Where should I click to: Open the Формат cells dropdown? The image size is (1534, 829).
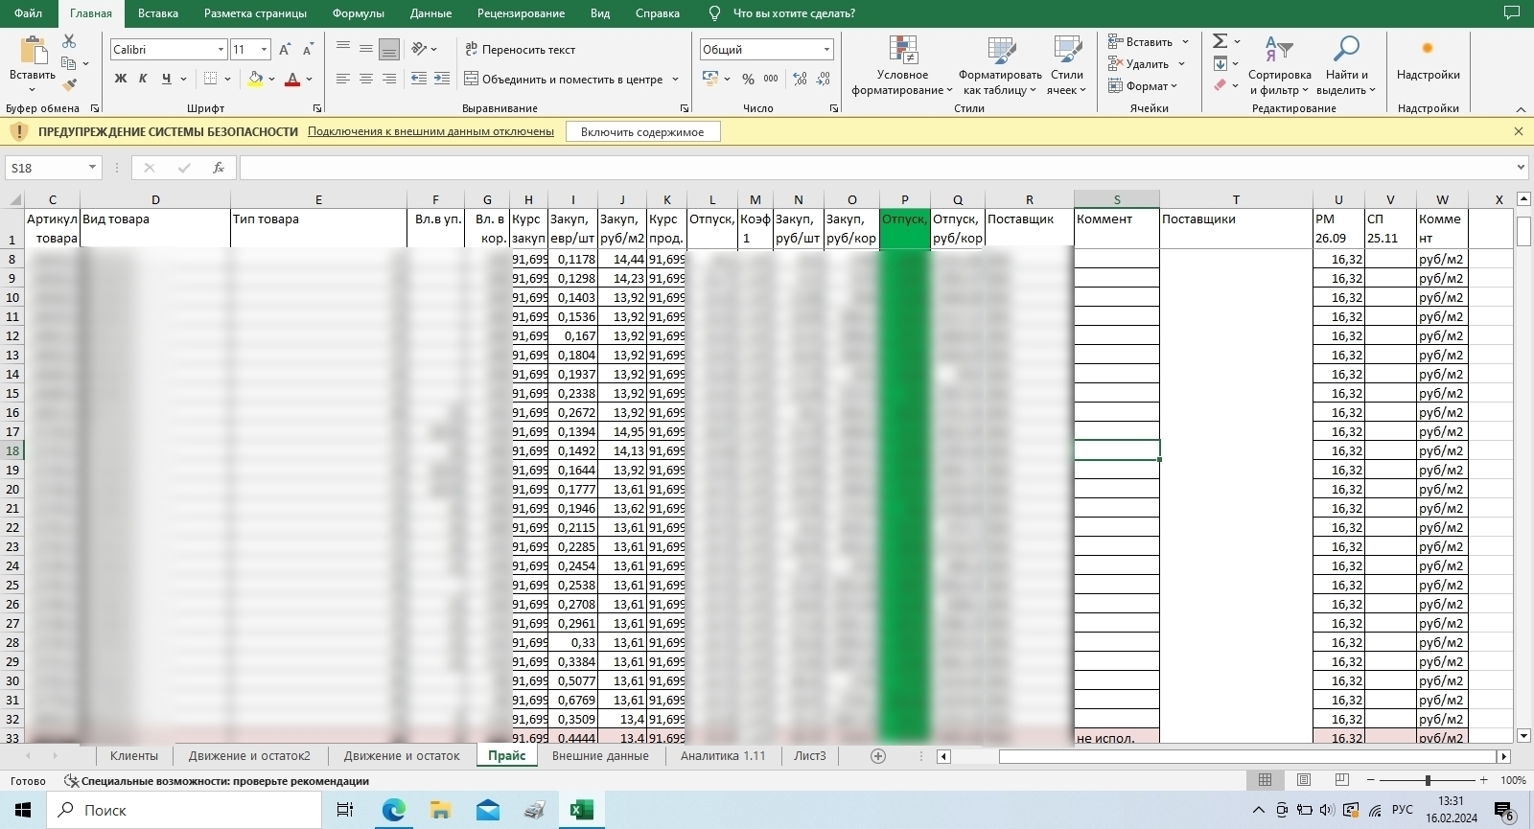(x=1143, y=86)
